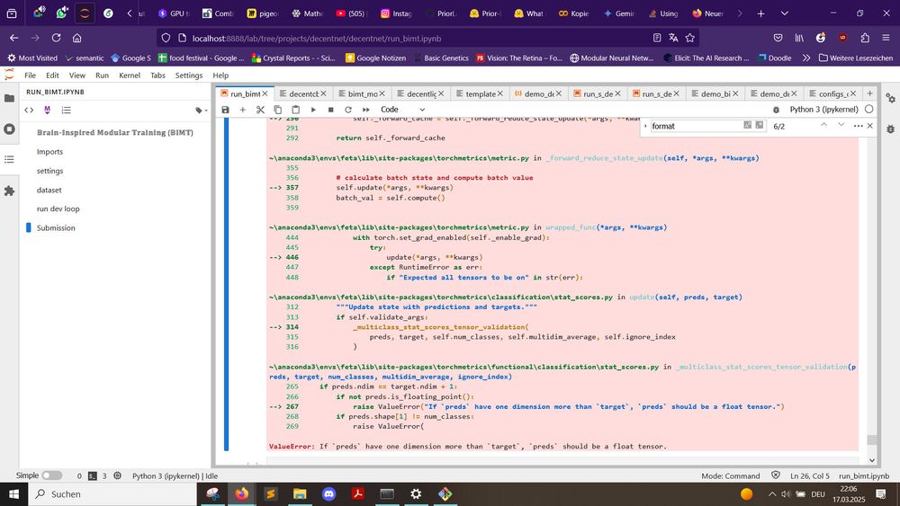Switch to the bimt_mo tab
The height and width of the screenshot is (506, 900).
coord(362,93)
